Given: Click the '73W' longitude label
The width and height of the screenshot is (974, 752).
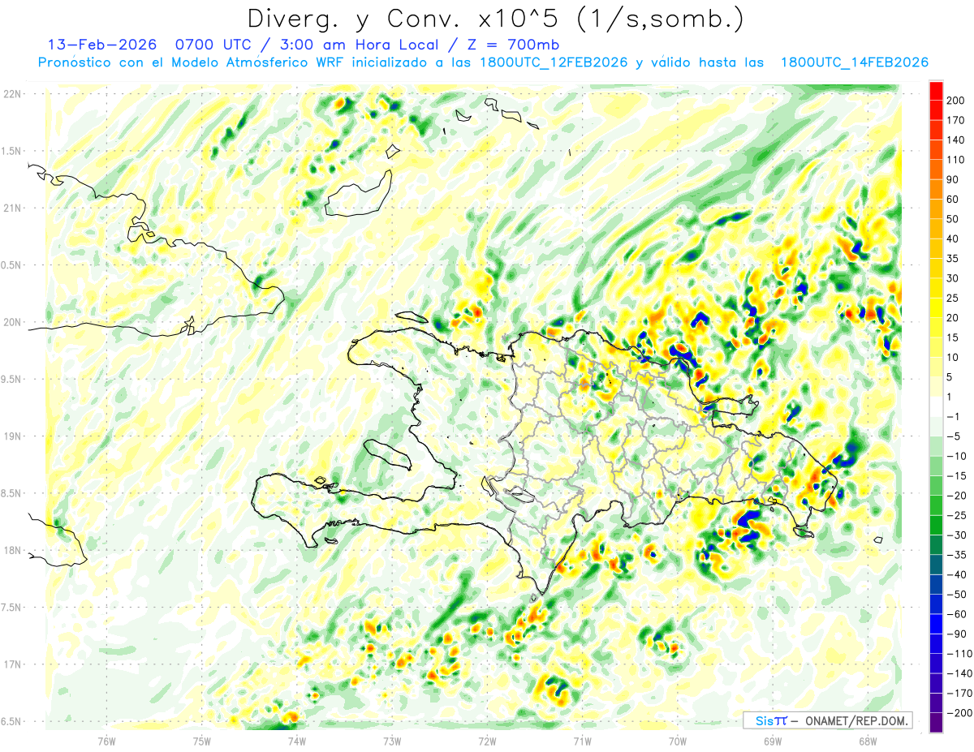Looking at the screenshot, I should pyautogui.click(x=392, y=741).
